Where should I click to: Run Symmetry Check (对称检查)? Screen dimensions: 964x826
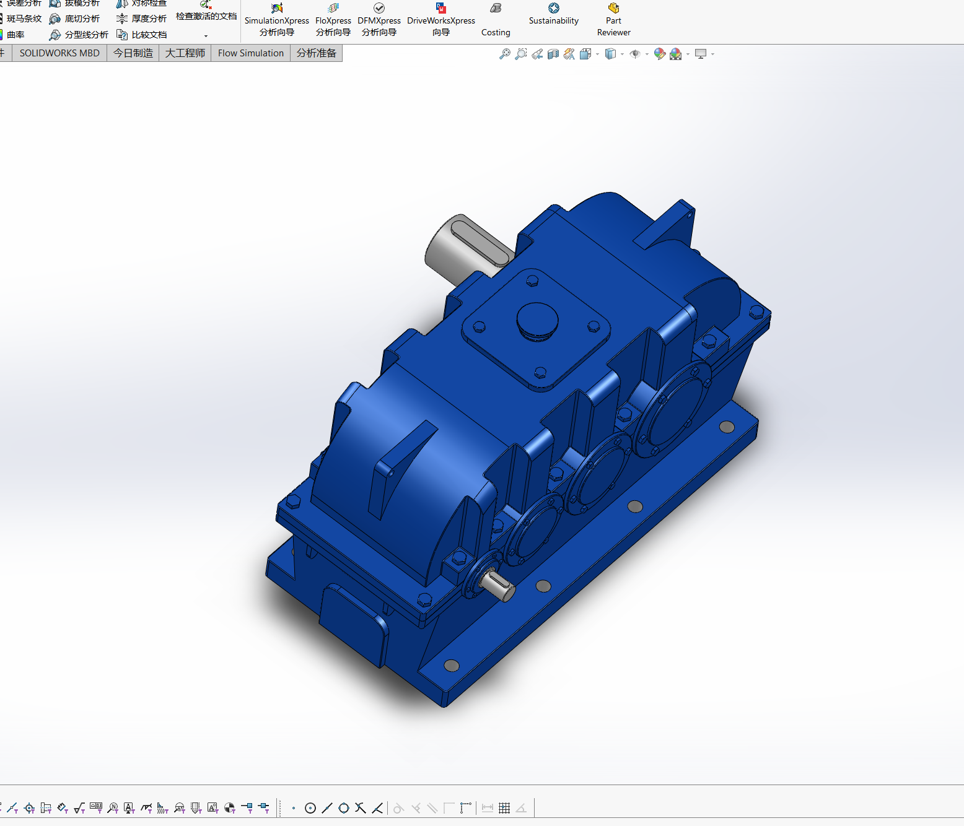click(142, 4)
